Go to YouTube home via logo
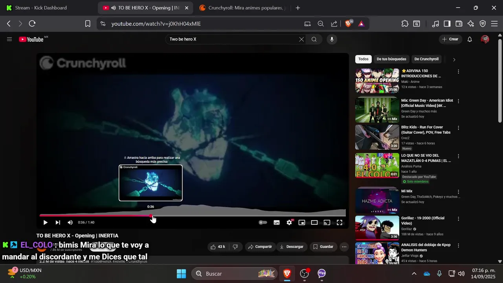This screenshot has height=283, width=503. 31,39
